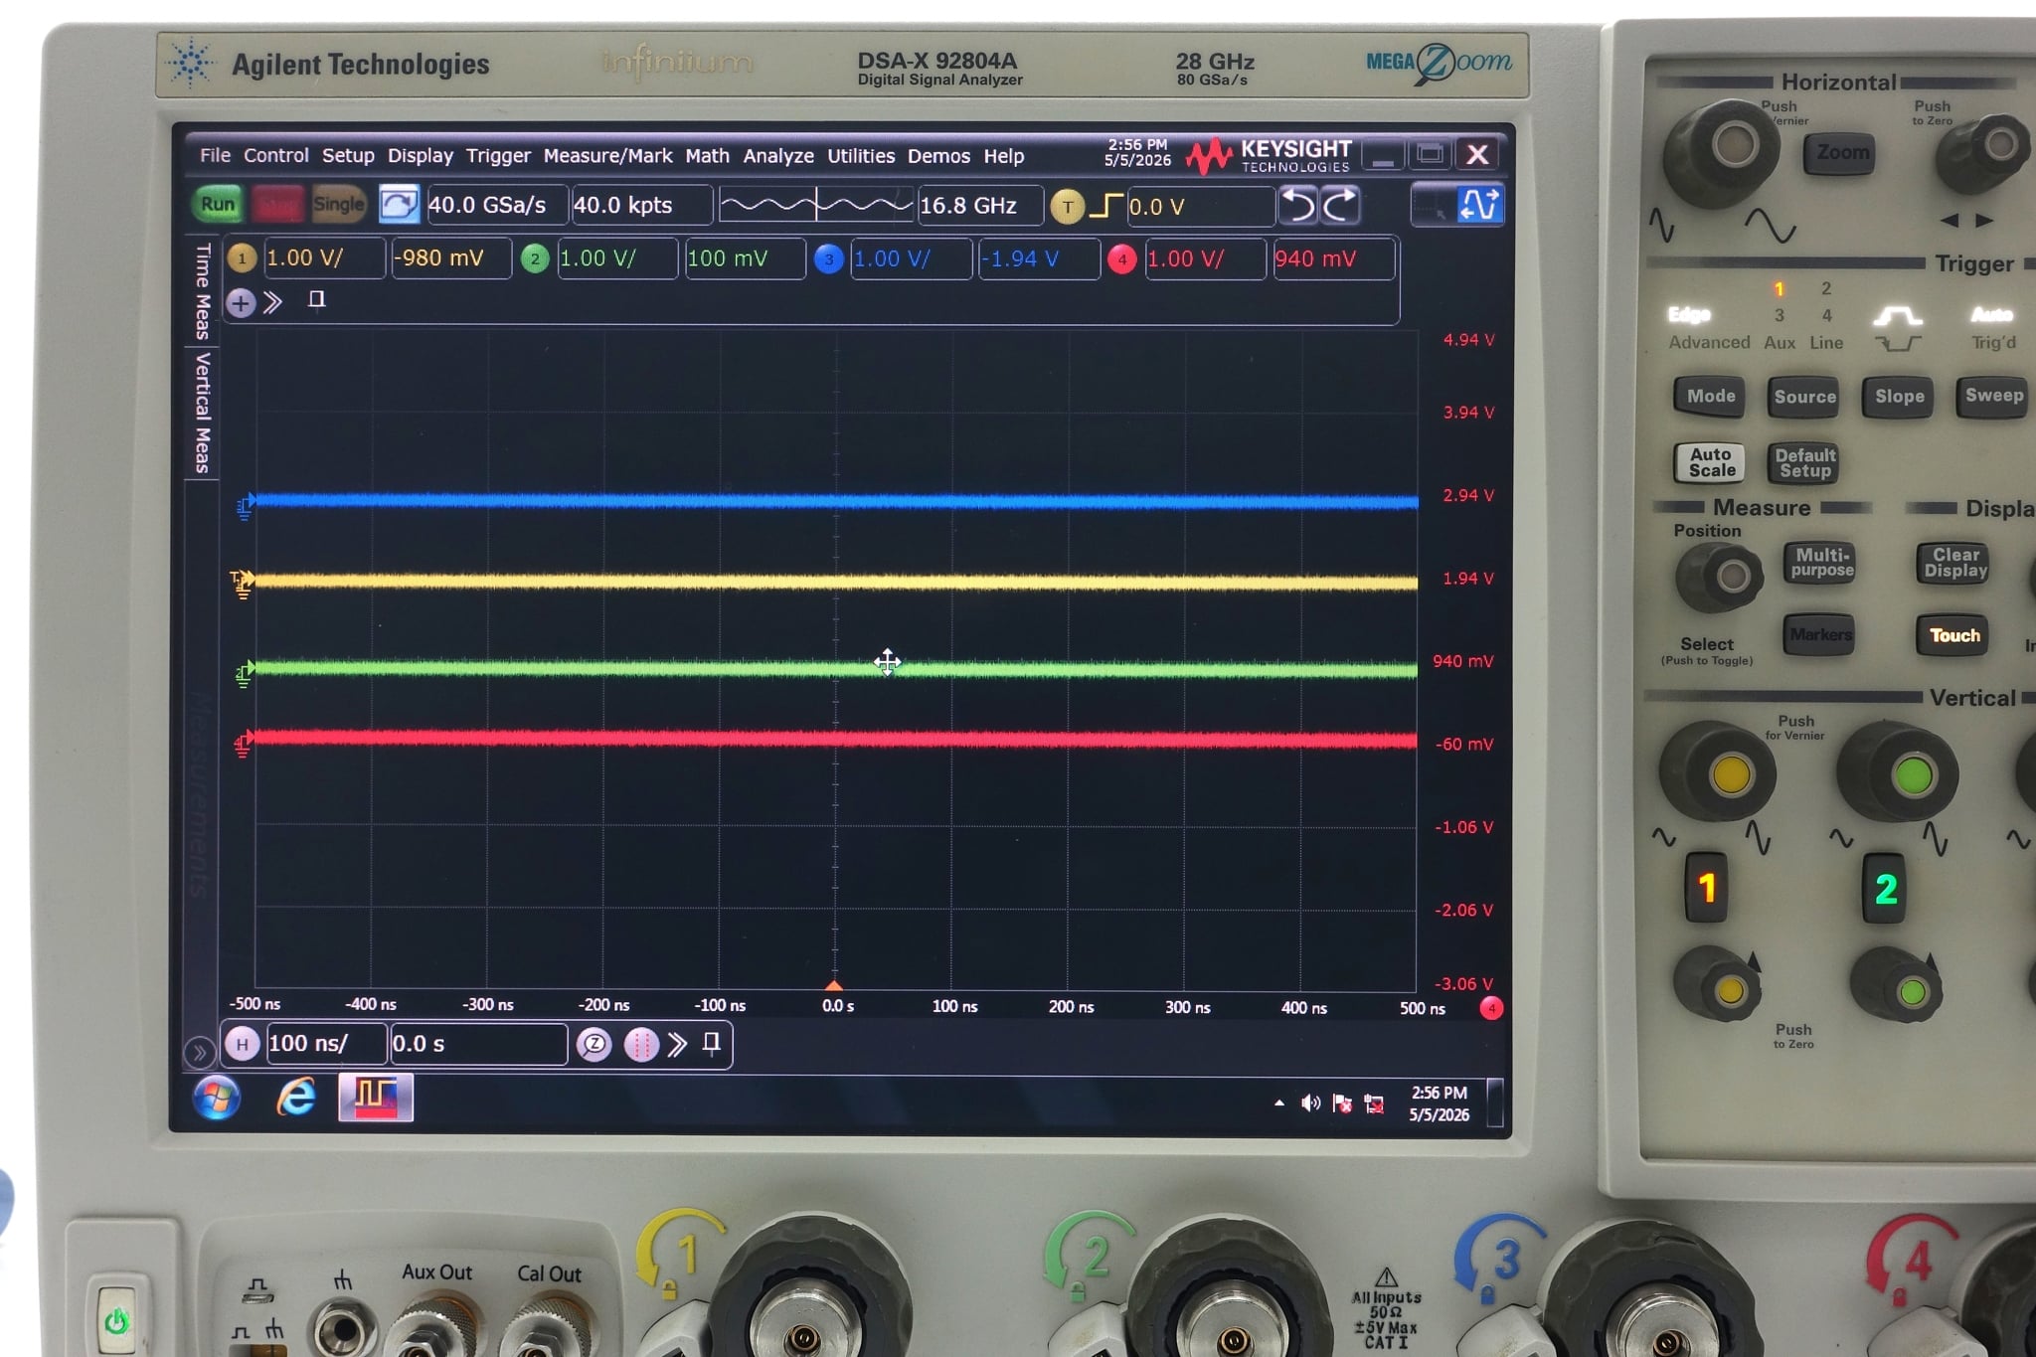The height and width of the screenshot is (1357, 2036).
Task: Click the channel toolbar pin icon
Action: pyautogui.click(x=317, y=299)
